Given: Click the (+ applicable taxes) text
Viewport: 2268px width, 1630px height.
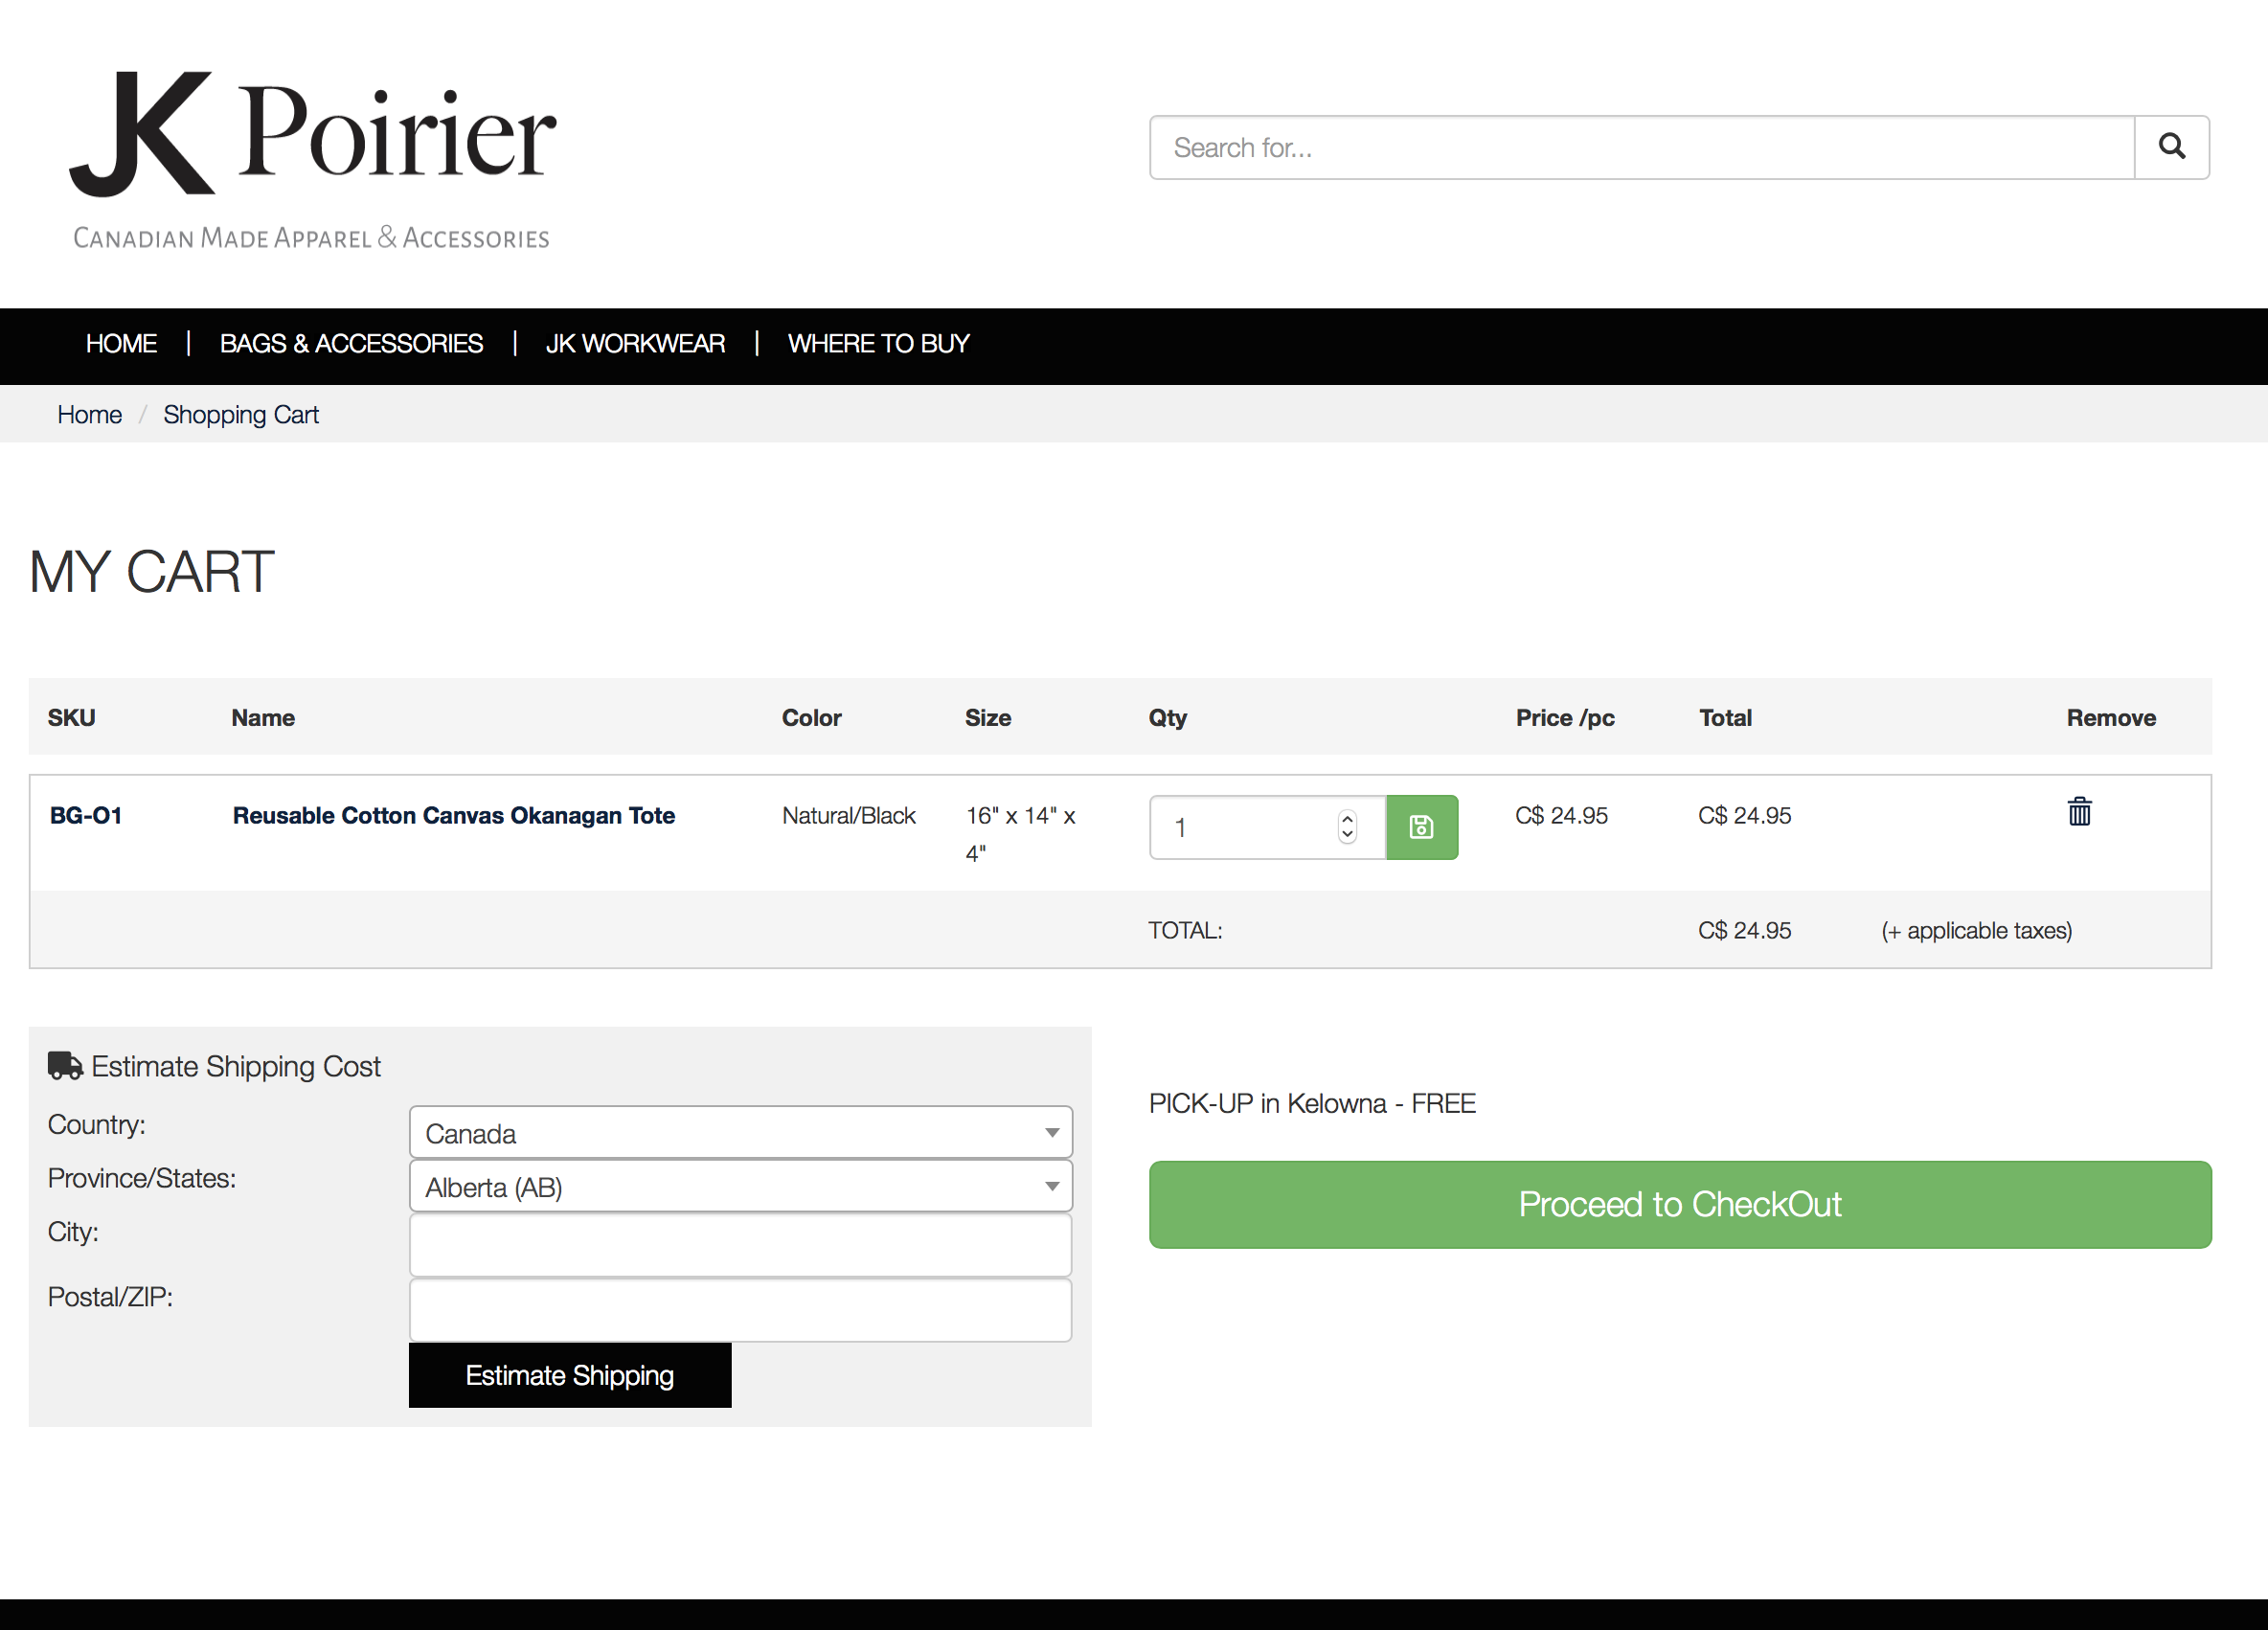Looking at the screenshot, I should pos(1976,930).
